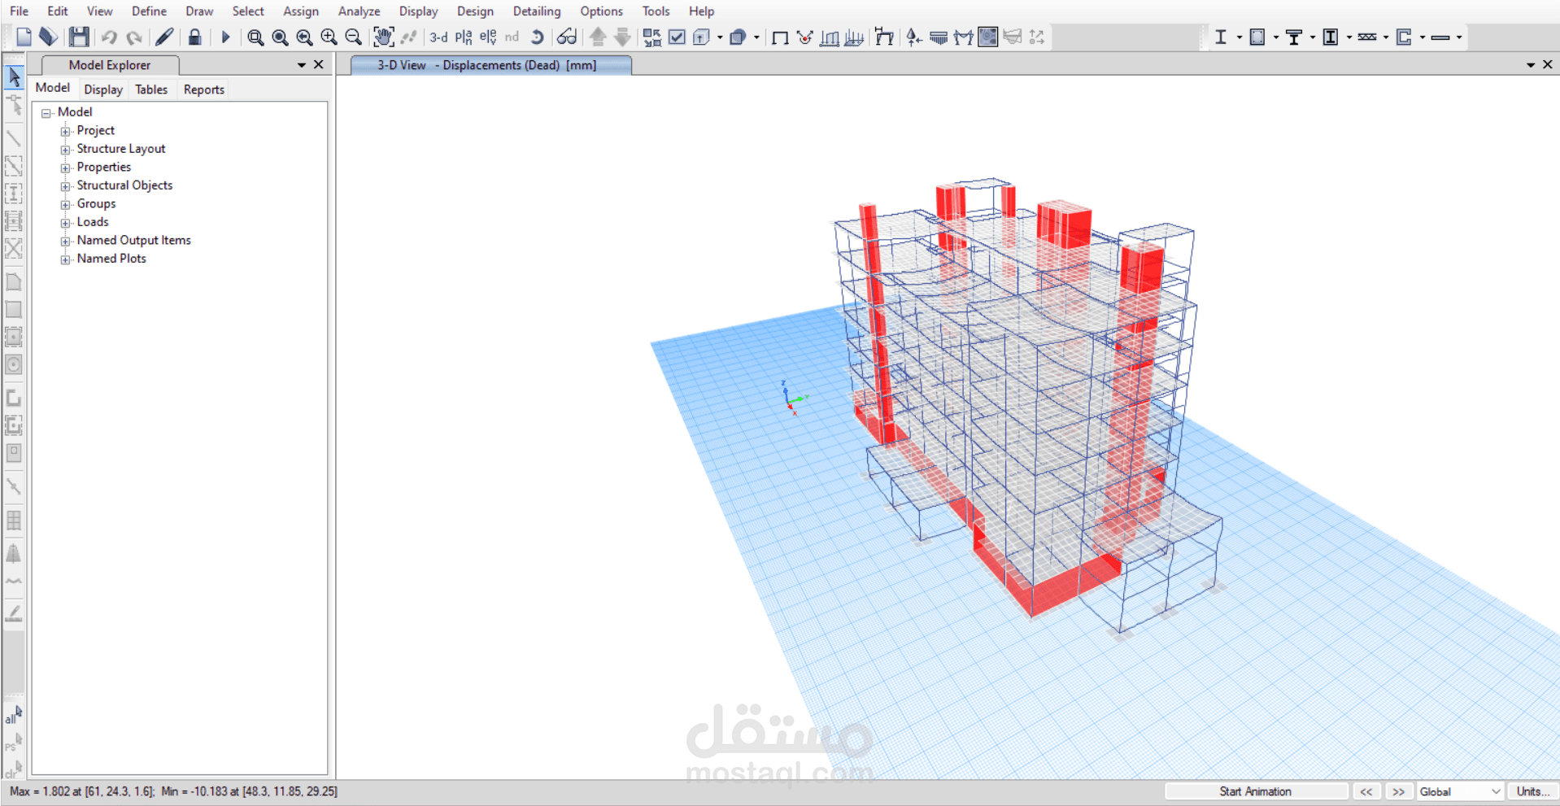Switch to Plan view with pln icon

tap(464, 37)
